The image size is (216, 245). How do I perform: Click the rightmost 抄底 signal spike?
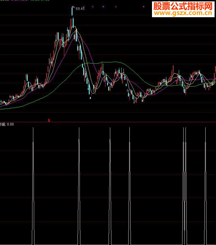click(x=205, y=186)
